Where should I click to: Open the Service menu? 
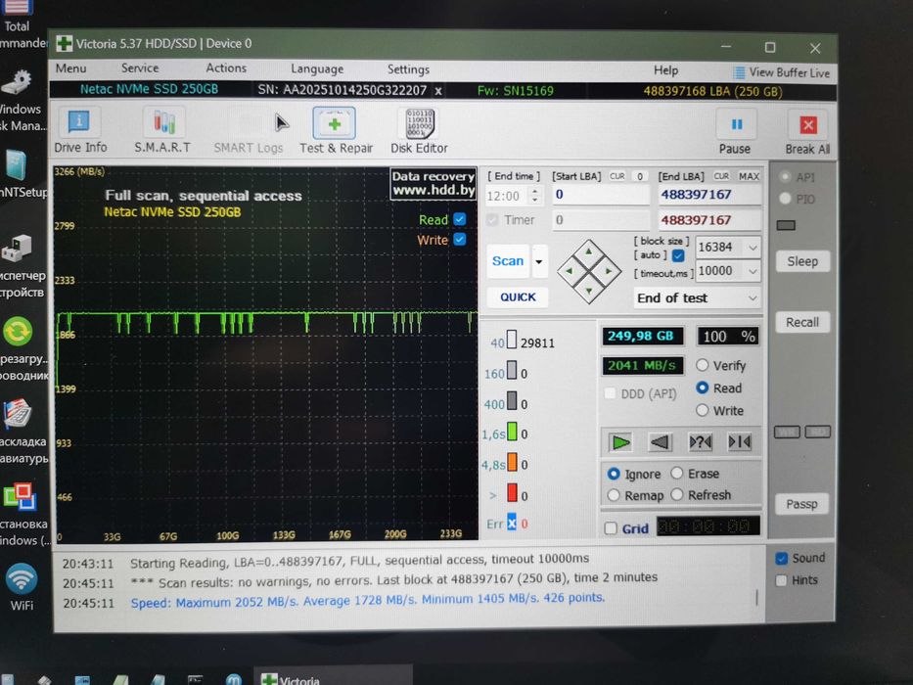140,68
